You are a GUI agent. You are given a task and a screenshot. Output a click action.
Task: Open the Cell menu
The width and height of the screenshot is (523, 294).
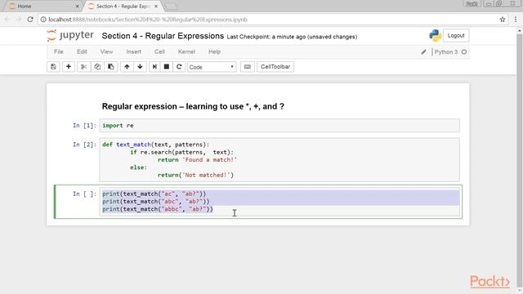(x=159, y=51)
